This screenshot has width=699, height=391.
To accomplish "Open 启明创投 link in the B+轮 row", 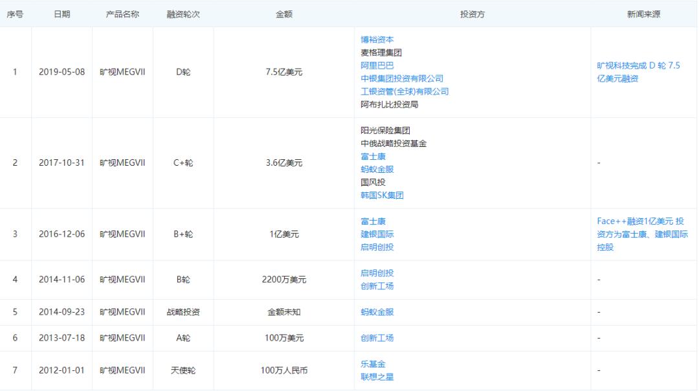I will pyautogui.click(x=377, y=247).
